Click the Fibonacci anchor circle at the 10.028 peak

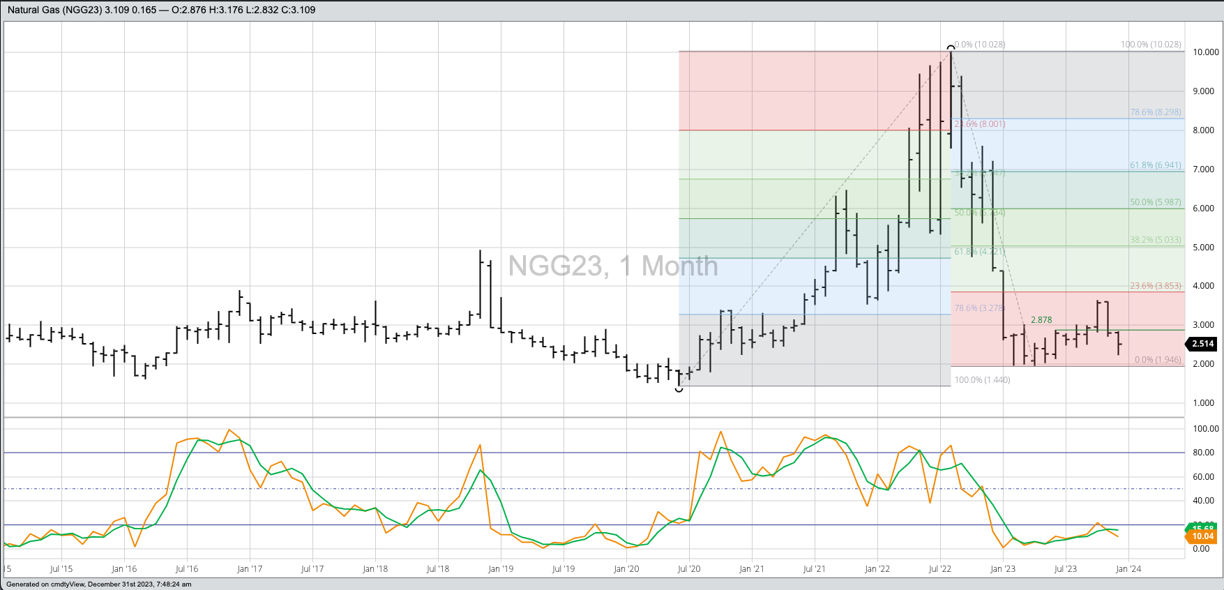tap(951, 48)
